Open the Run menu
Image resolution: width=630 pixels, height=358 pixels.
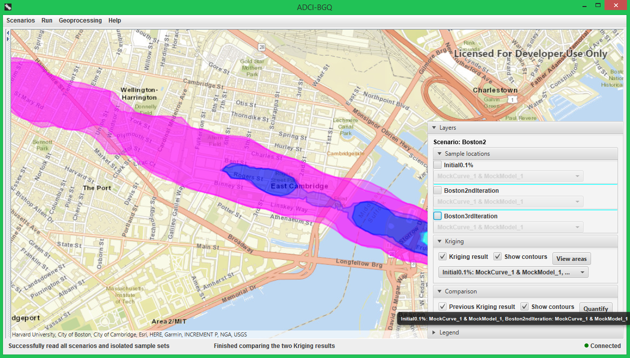point(47,21)
